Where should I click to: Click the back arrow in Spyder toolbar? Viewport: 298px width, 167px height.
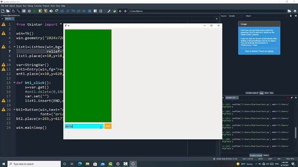[120, 11]
